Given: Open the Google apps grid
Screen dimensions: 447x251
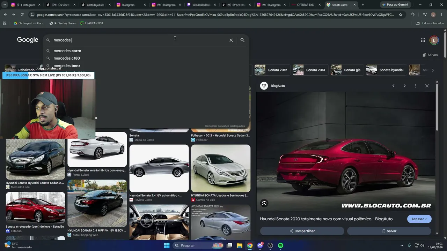Looking at the screenshot, I should pyautogui.click(x=423, y=40).
